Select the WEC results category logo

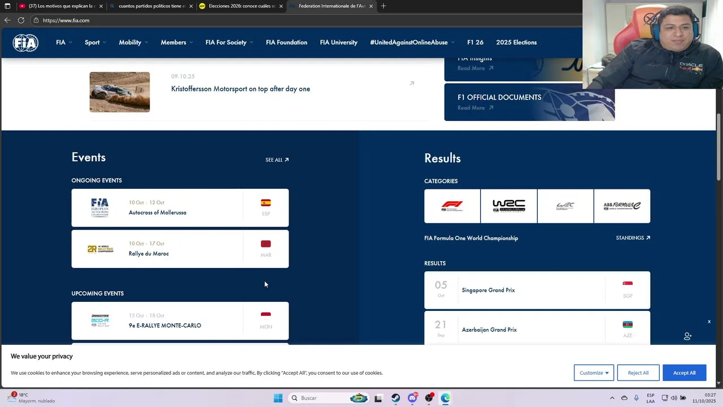[x=565, y=206]
